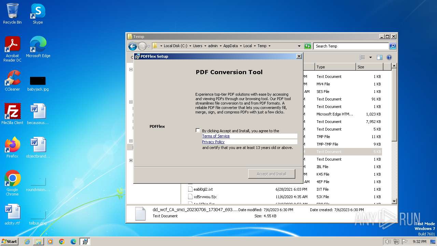Open Google Chrome desktop shortcut
This screenshot has height=246, width=437.
(12, 183)
